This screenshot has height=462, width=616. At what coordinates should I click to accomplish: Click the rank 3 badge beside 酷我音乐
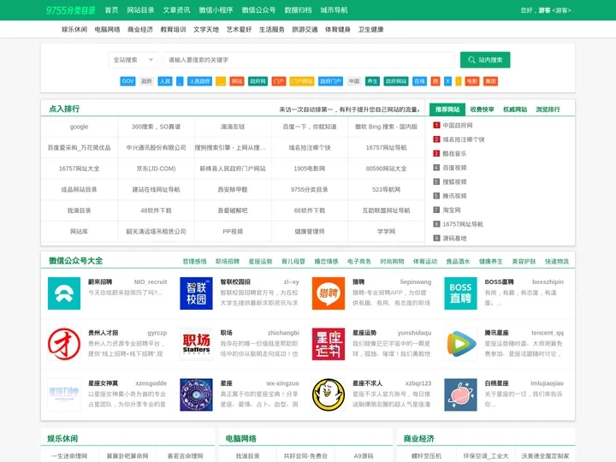click(x=436, y=154)
